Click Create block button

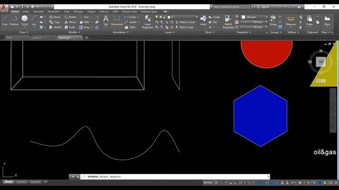(x=214, y=17)
